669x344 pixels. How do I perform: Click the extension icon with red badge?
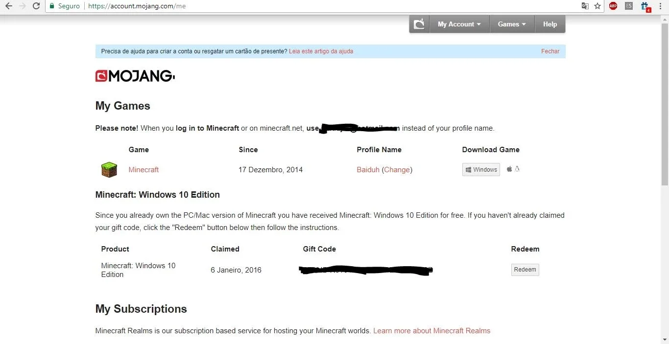(645, 6)
